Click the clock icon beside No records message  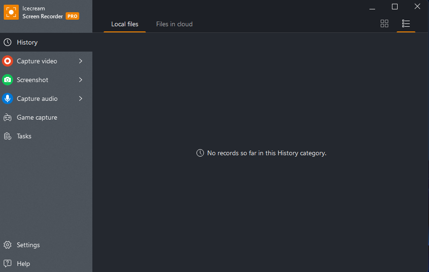pyautogui.click(x=200, y=153)
